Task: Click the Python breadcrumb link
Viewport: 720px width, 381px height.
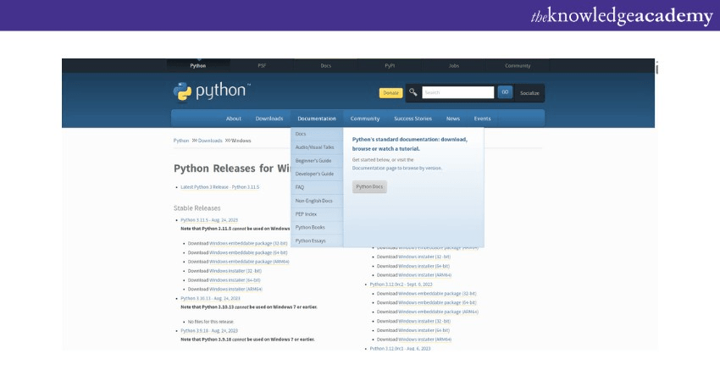Action: click(181, 141)
